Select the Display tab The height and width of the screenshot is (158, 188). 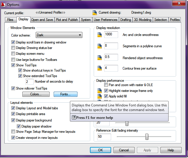coord(23,19)
